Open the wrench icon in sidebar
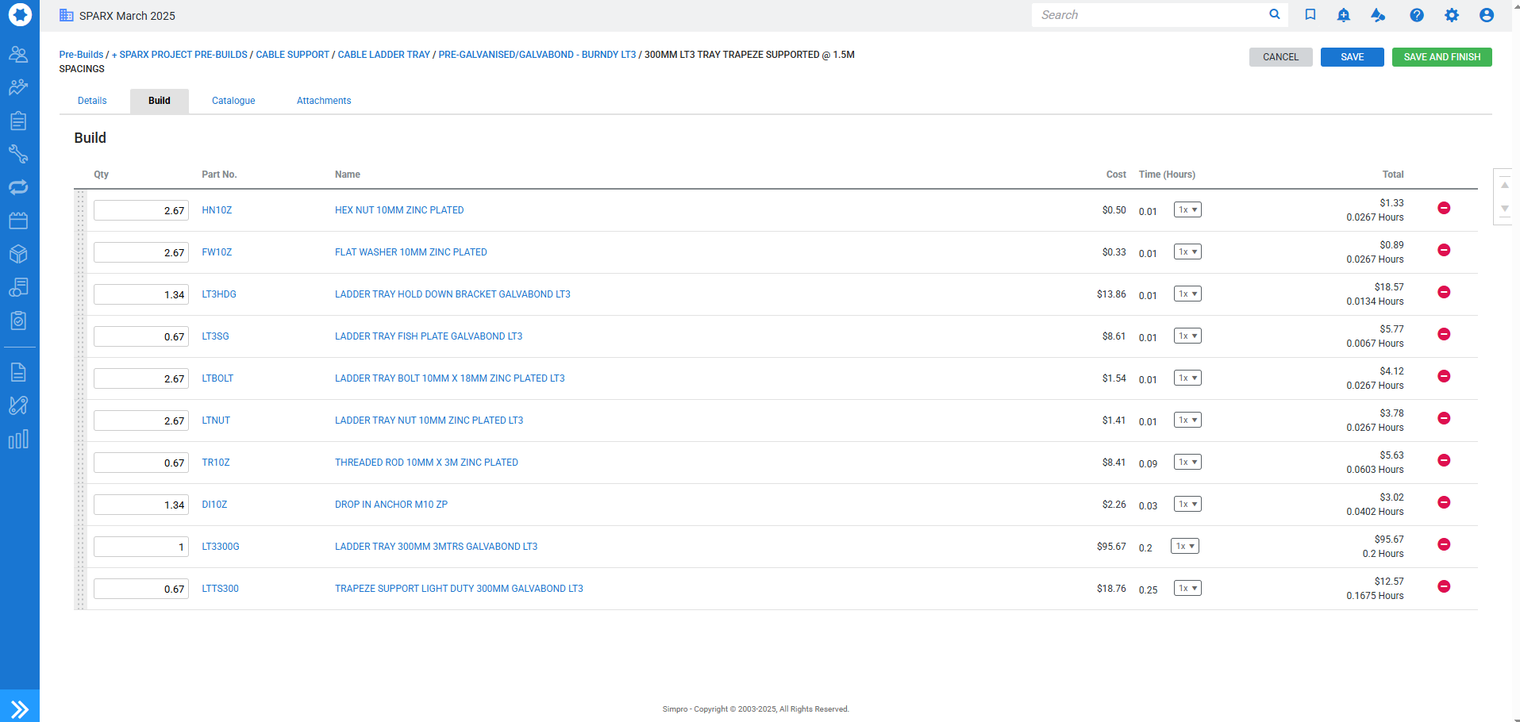The height and width of the screenshot is (722, 1520). pos(18,154)
